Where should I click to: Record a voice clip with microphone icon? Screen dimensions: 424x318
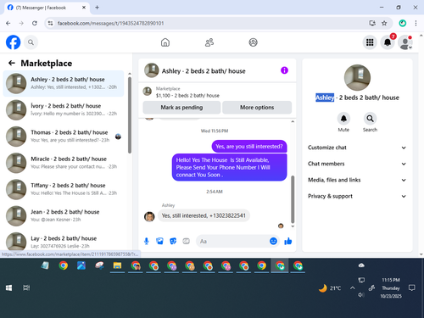tap(147, 241)
